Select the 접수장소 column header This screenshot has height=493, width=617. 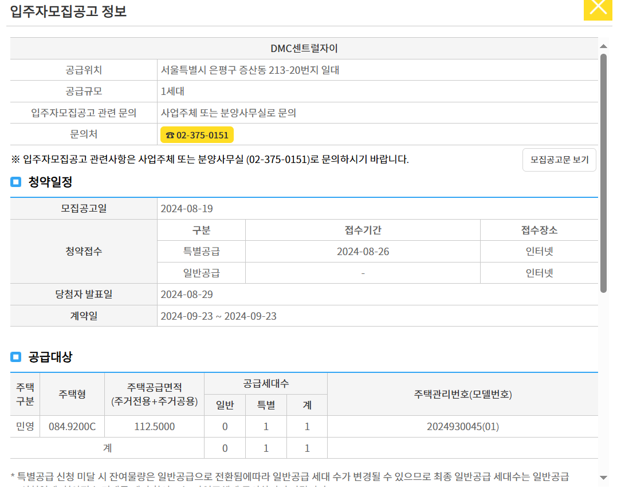pyautogui.click(x=539, y=230)
